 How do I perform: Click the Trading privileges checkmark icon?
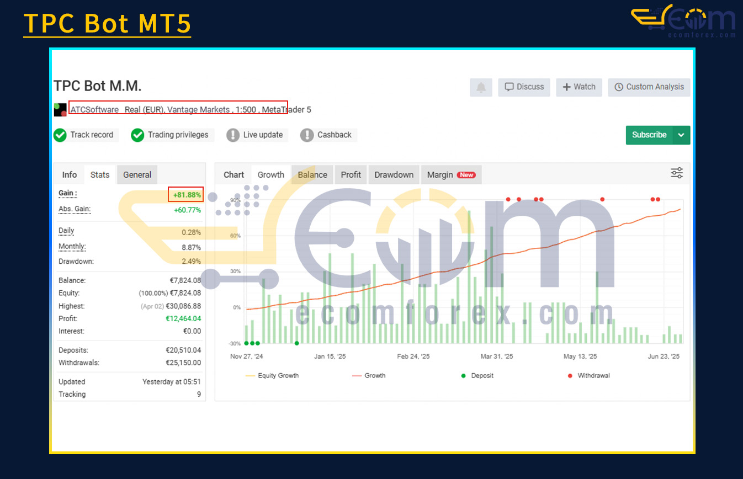point(137,135)
